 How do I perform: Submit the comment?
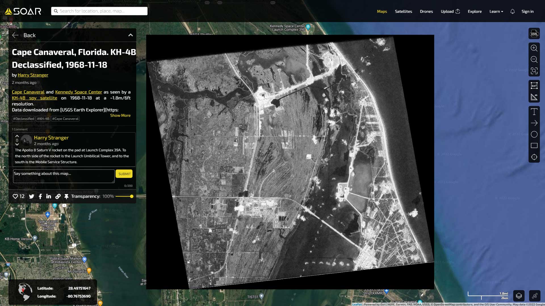[124, 174]
